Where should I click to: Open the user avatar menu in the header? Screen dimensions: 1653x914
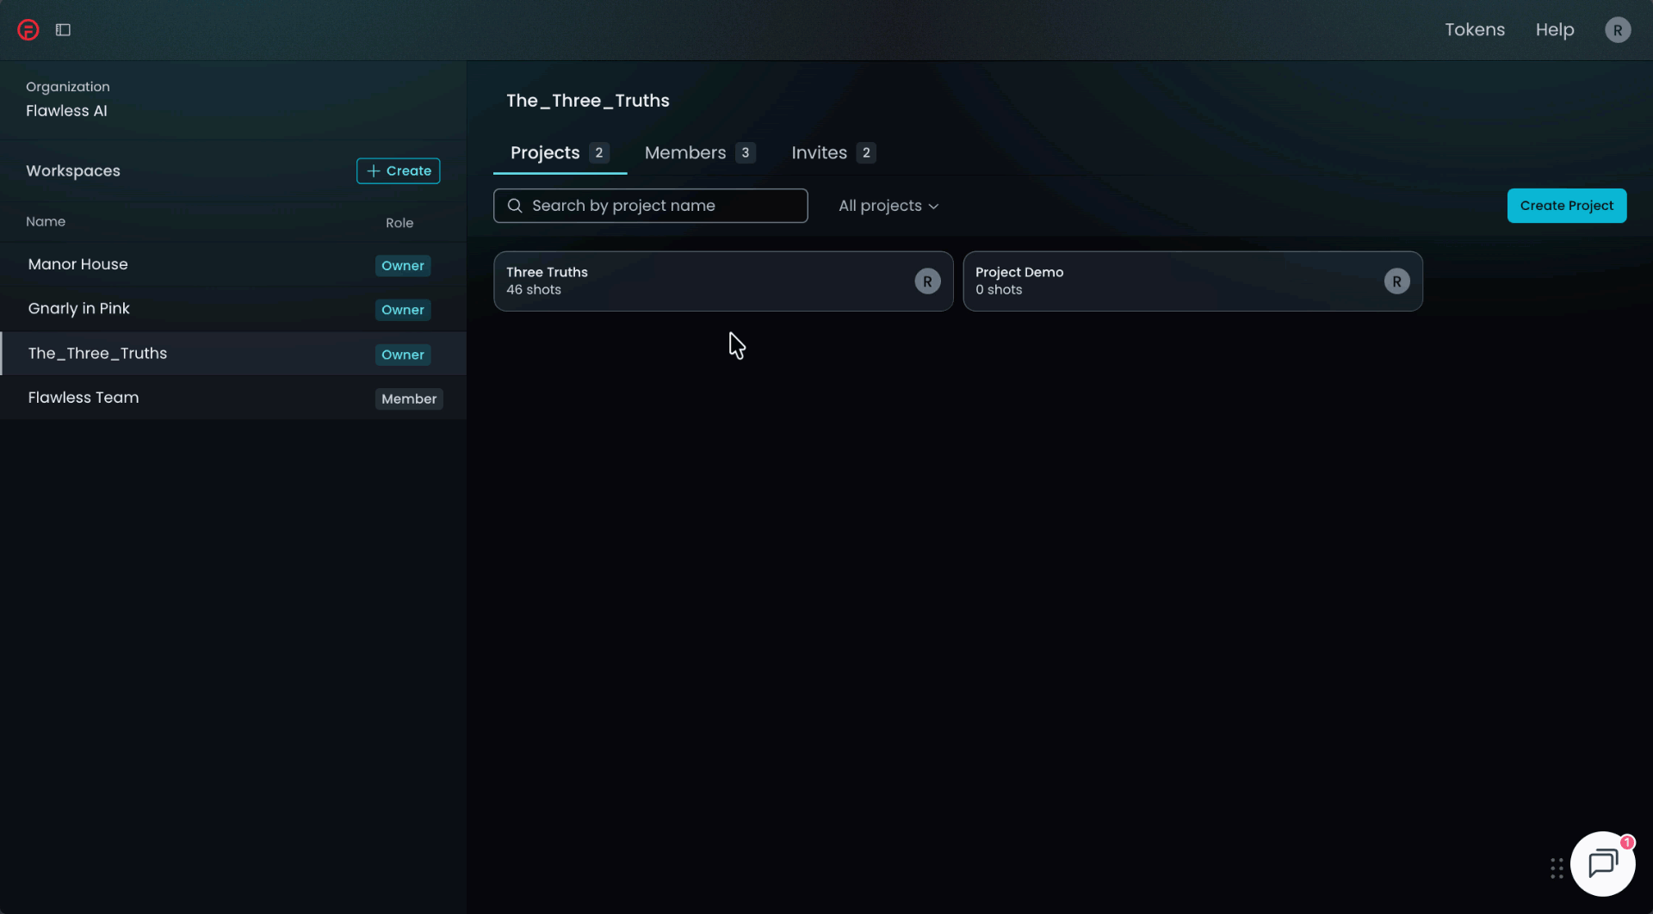click(1617, 30)
